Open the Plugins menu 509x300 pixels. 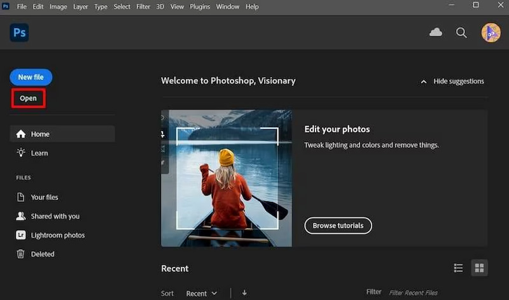200,6
